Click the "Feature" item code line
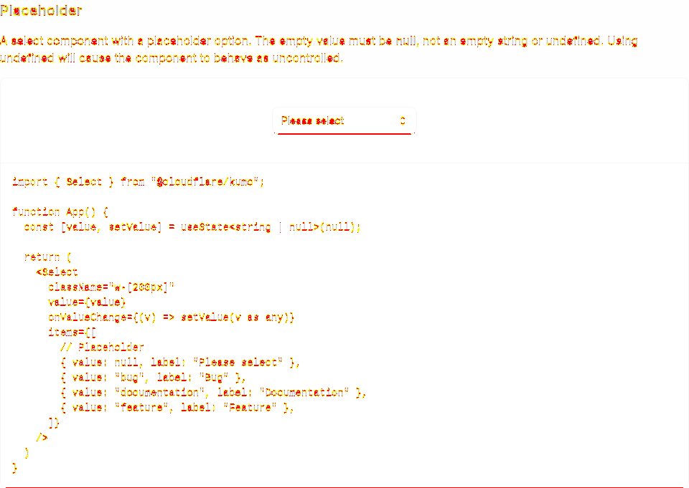The image size is (689, 488). click(x=177, y=407)
